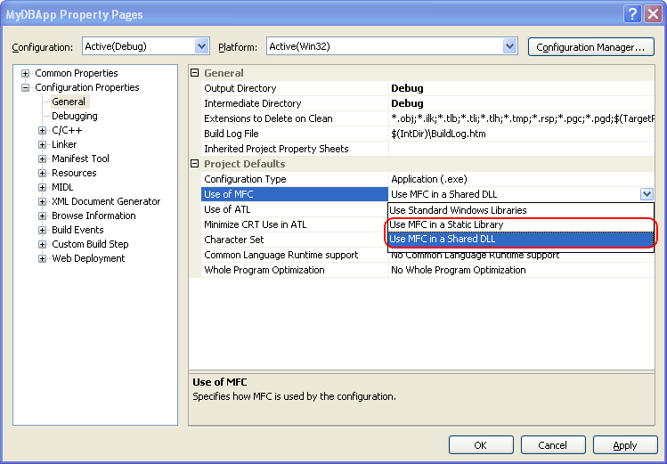Image resolution: width=667 pixels, height=464 pixels.
Task: Select the Manifest Tool tree item
Action: [x=80, y=159]
